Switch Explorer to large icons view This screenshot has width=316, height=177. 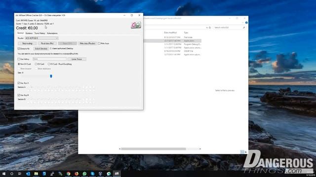pyautogui.click(x=246, y=152)
